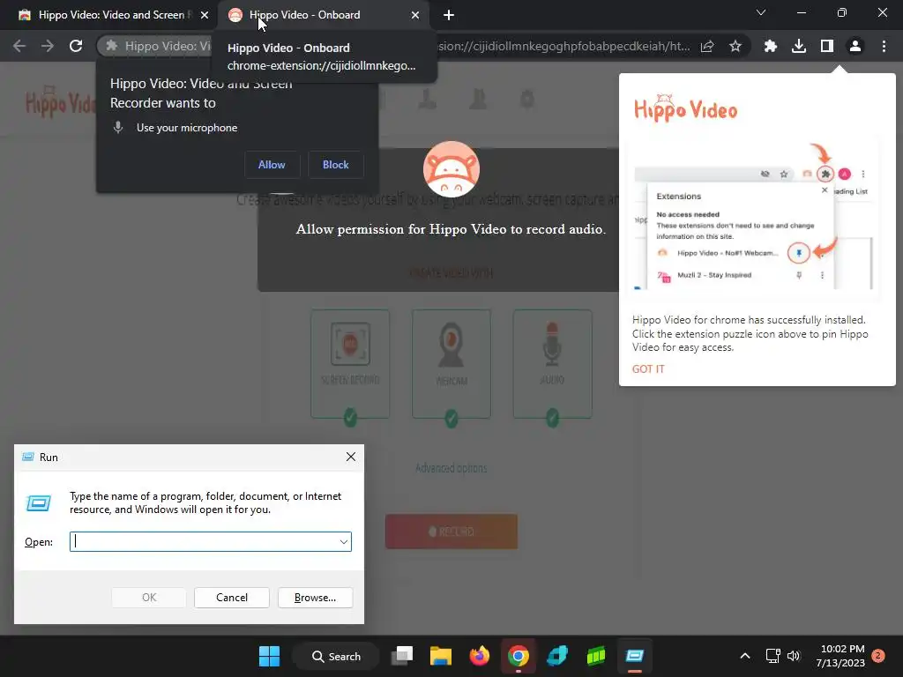Toggle Webcam green checkmark
The height and width of the screenshot is (677, 903).
tap(451, 418)
